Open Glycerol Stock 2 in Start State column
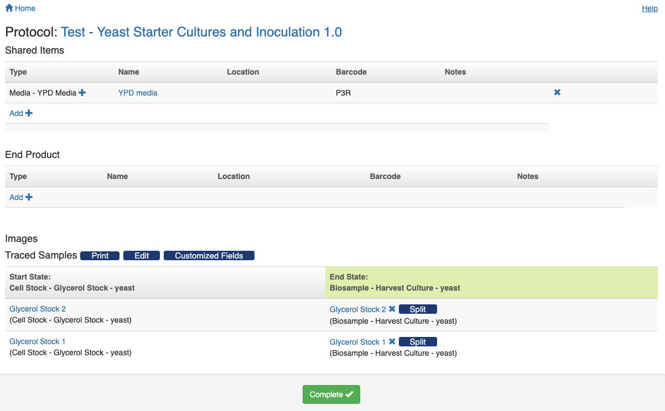This screenshot has width=665, height=411. 38,309
